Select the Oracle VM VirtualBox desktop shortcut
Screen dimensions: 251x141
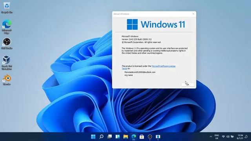(7, 63)
